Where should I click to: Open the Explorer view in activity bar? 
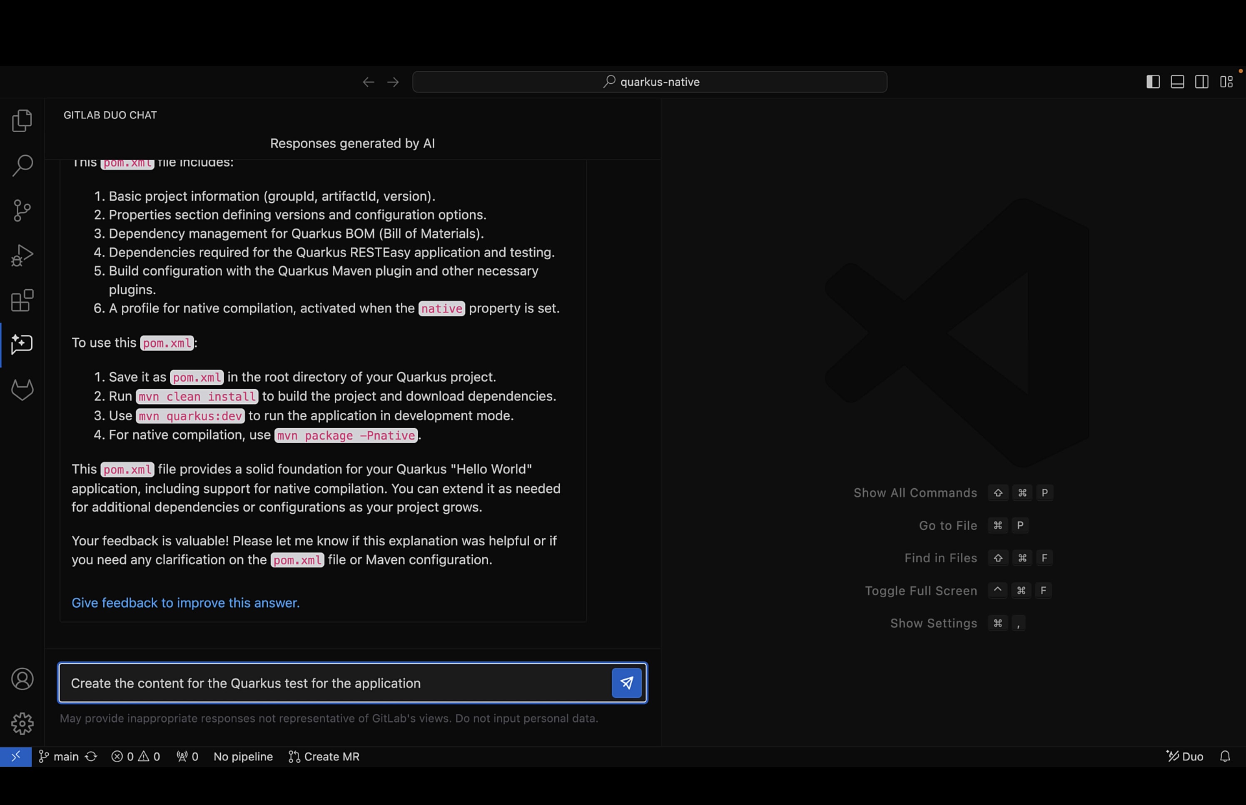(22, 121)
